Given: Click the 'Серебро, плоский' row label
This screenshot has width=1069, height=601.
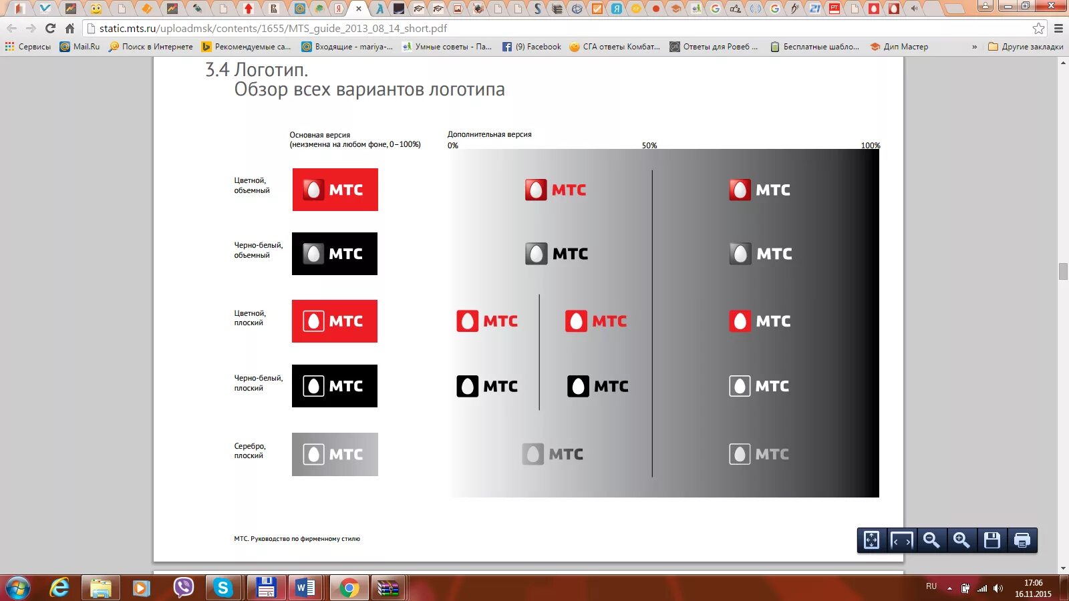Looking at the screenshot, I should pyautogui.click(x=250, y=451).
